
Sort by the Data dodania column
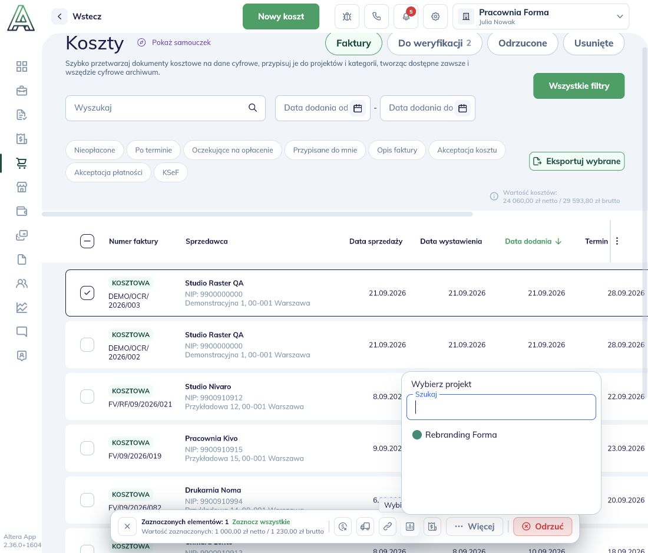click(533, 241)
